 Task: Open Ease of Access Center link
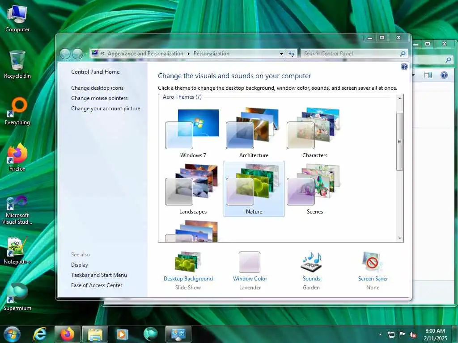[97, 285]
